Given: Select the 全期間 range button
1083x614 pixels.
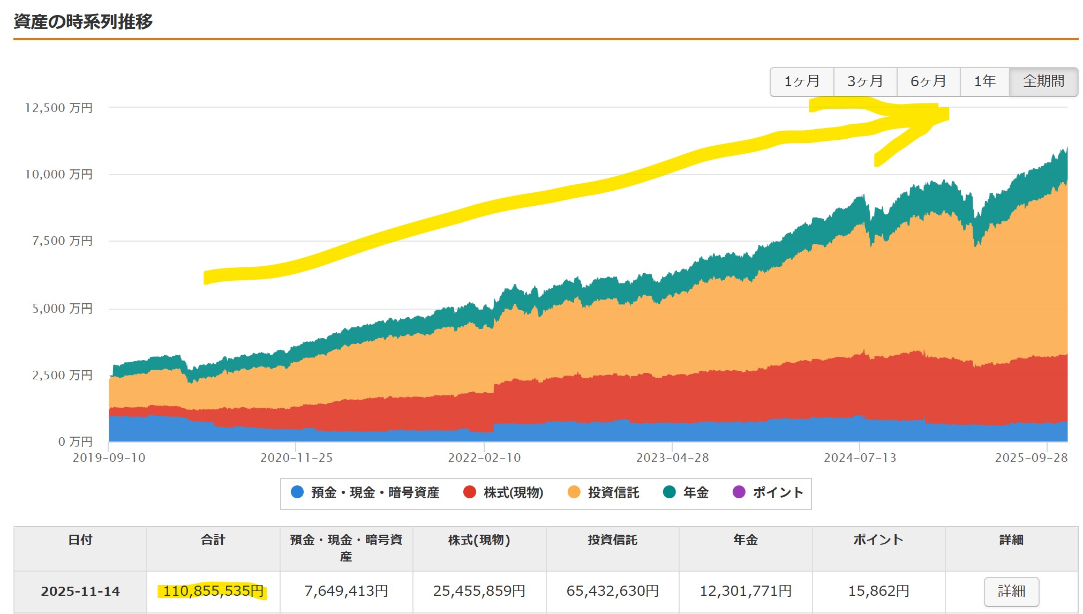Looking at the screenshot, I should point(1043,81).
